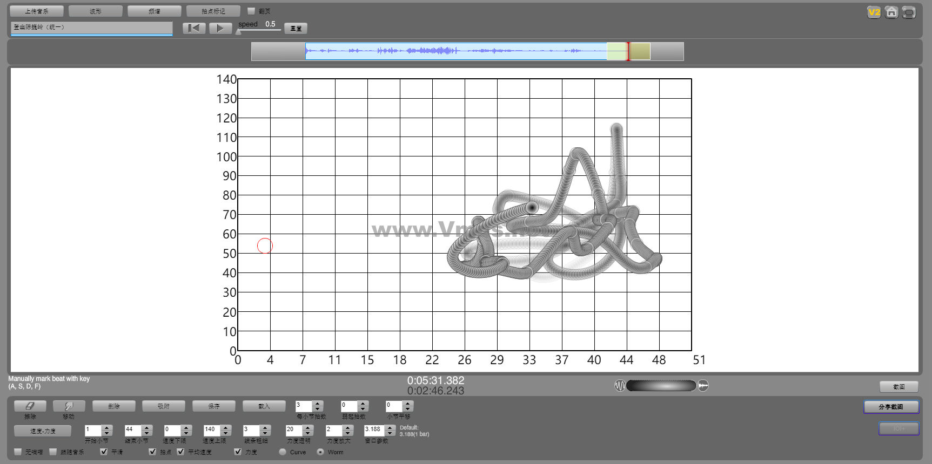Increase the 每小节拍数 beats-per-bar stepper
Image resolution: width=932 pixels, height=464 pixels.
coord(318,403)
